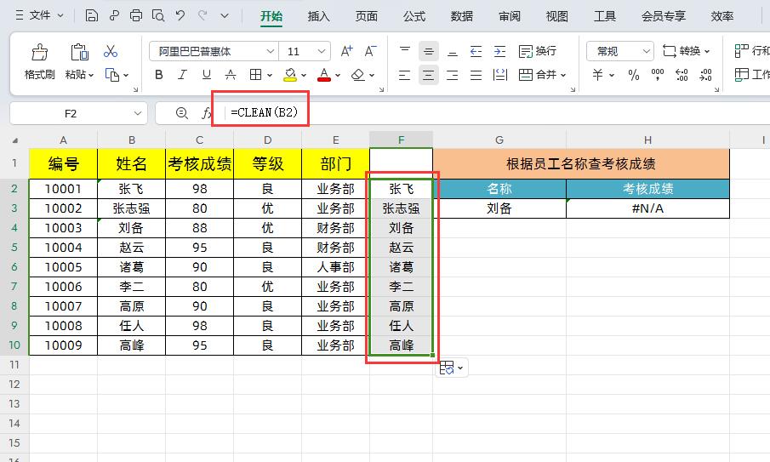This screenshot has height=462, width=770.
Task: Expand the quick access toolbar arrow
Action: 225,15
